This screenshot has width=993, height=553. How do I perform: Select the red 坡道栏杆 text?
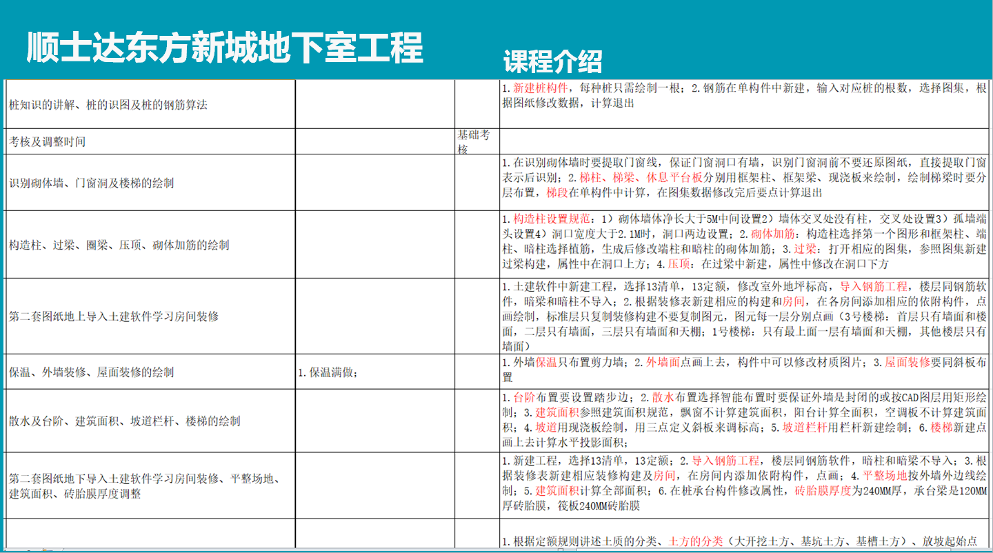coord(804,428)
